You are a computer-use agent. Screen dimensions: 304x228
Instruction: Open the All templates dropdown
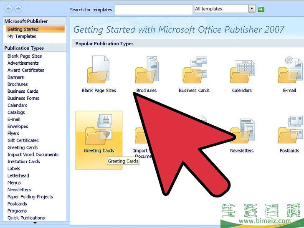(x=252, y=9)
